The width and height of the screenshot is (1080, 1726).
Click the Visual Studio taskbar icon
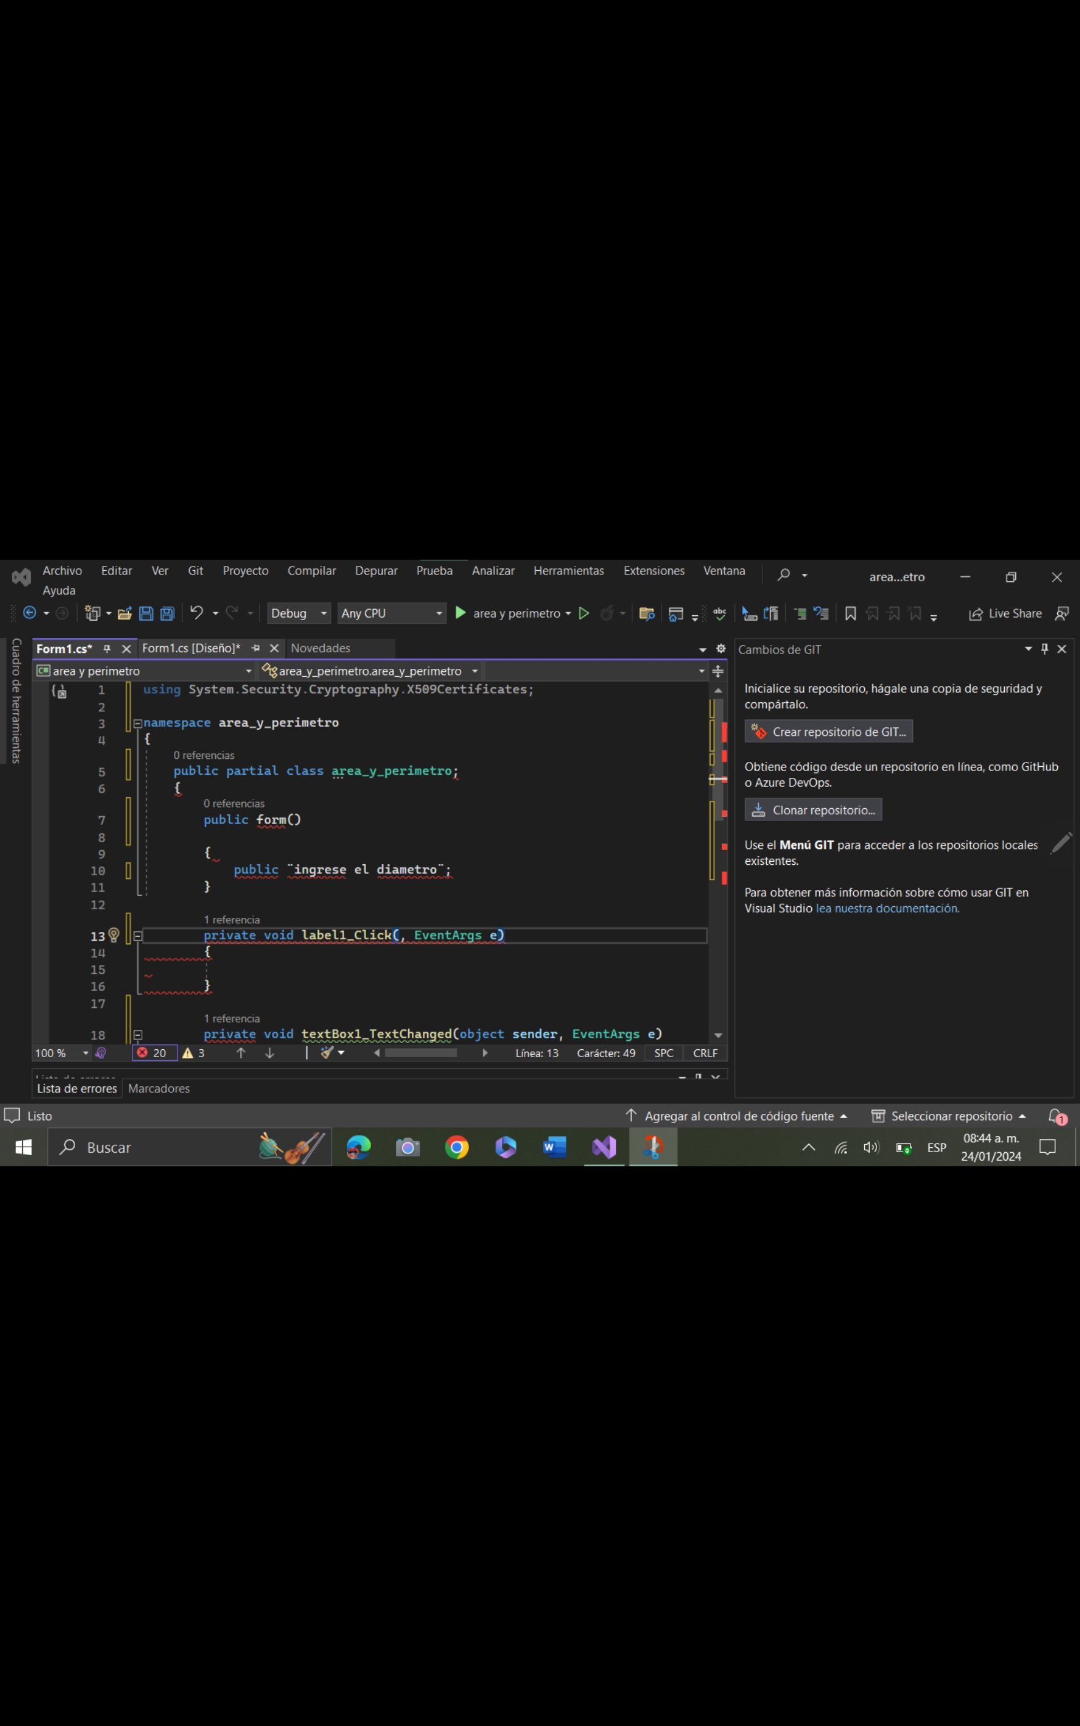click(x=604, y=1147)
